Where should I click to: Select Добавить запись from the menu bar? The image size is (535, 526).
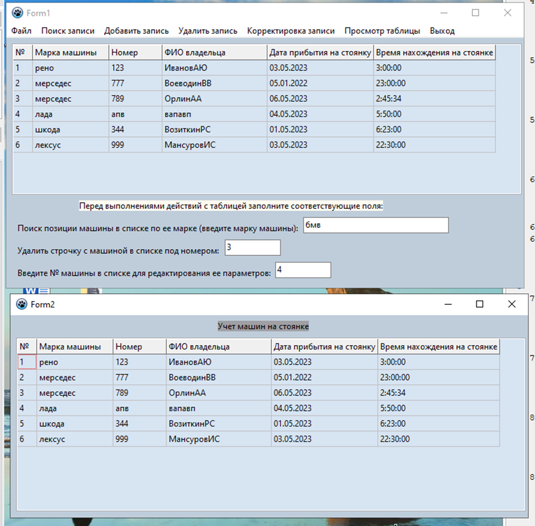point(136,31)
